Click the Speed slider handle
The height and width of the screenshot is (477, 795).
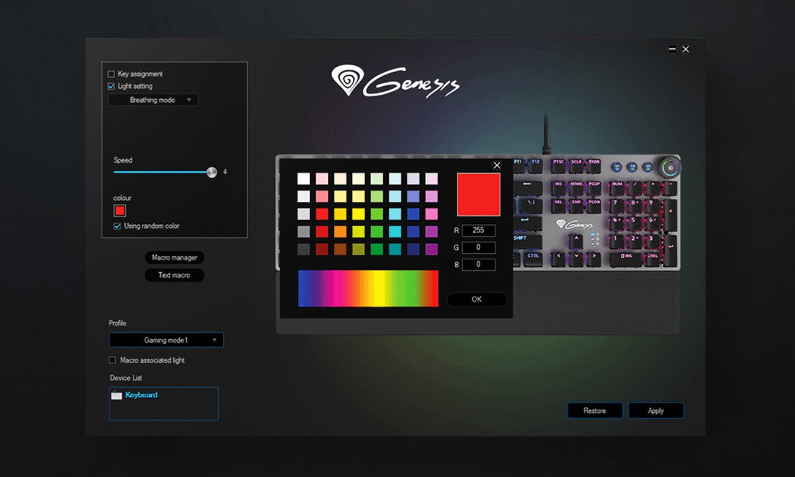212,172
